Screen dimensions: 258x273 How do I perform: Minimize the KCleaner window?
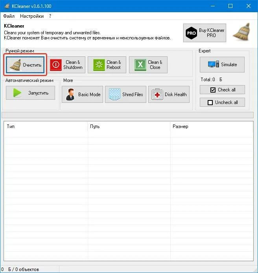[213, 6]
